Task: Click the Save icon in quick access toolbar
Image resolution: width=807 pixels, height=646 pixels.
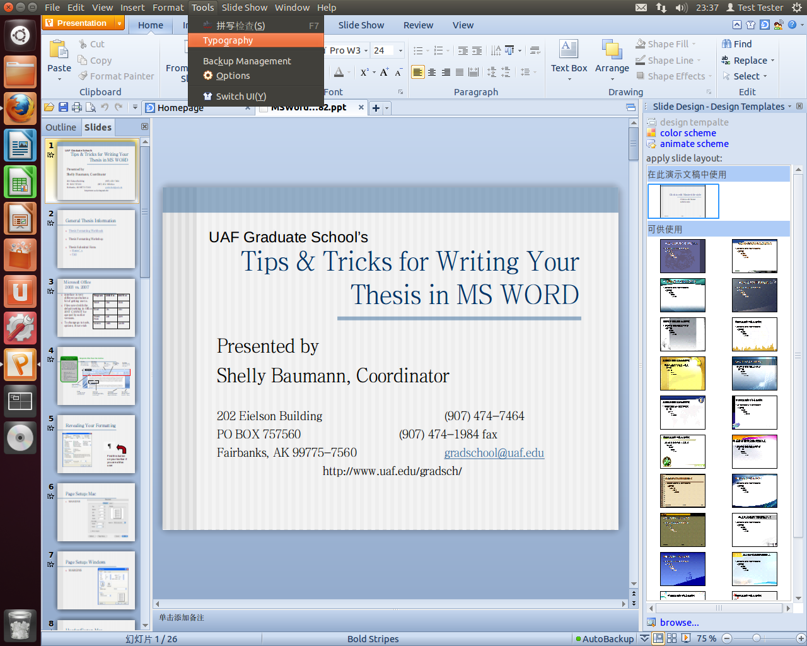Action: tap(63, 107)
